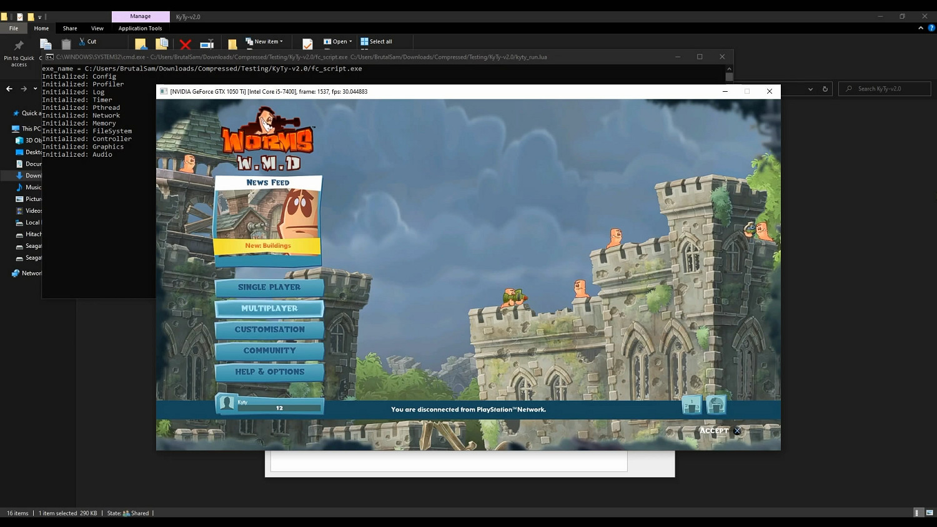The width and height of the screenshot is (937, 527).
Task: Click the red Delete X icon
Action: [185, 44]
